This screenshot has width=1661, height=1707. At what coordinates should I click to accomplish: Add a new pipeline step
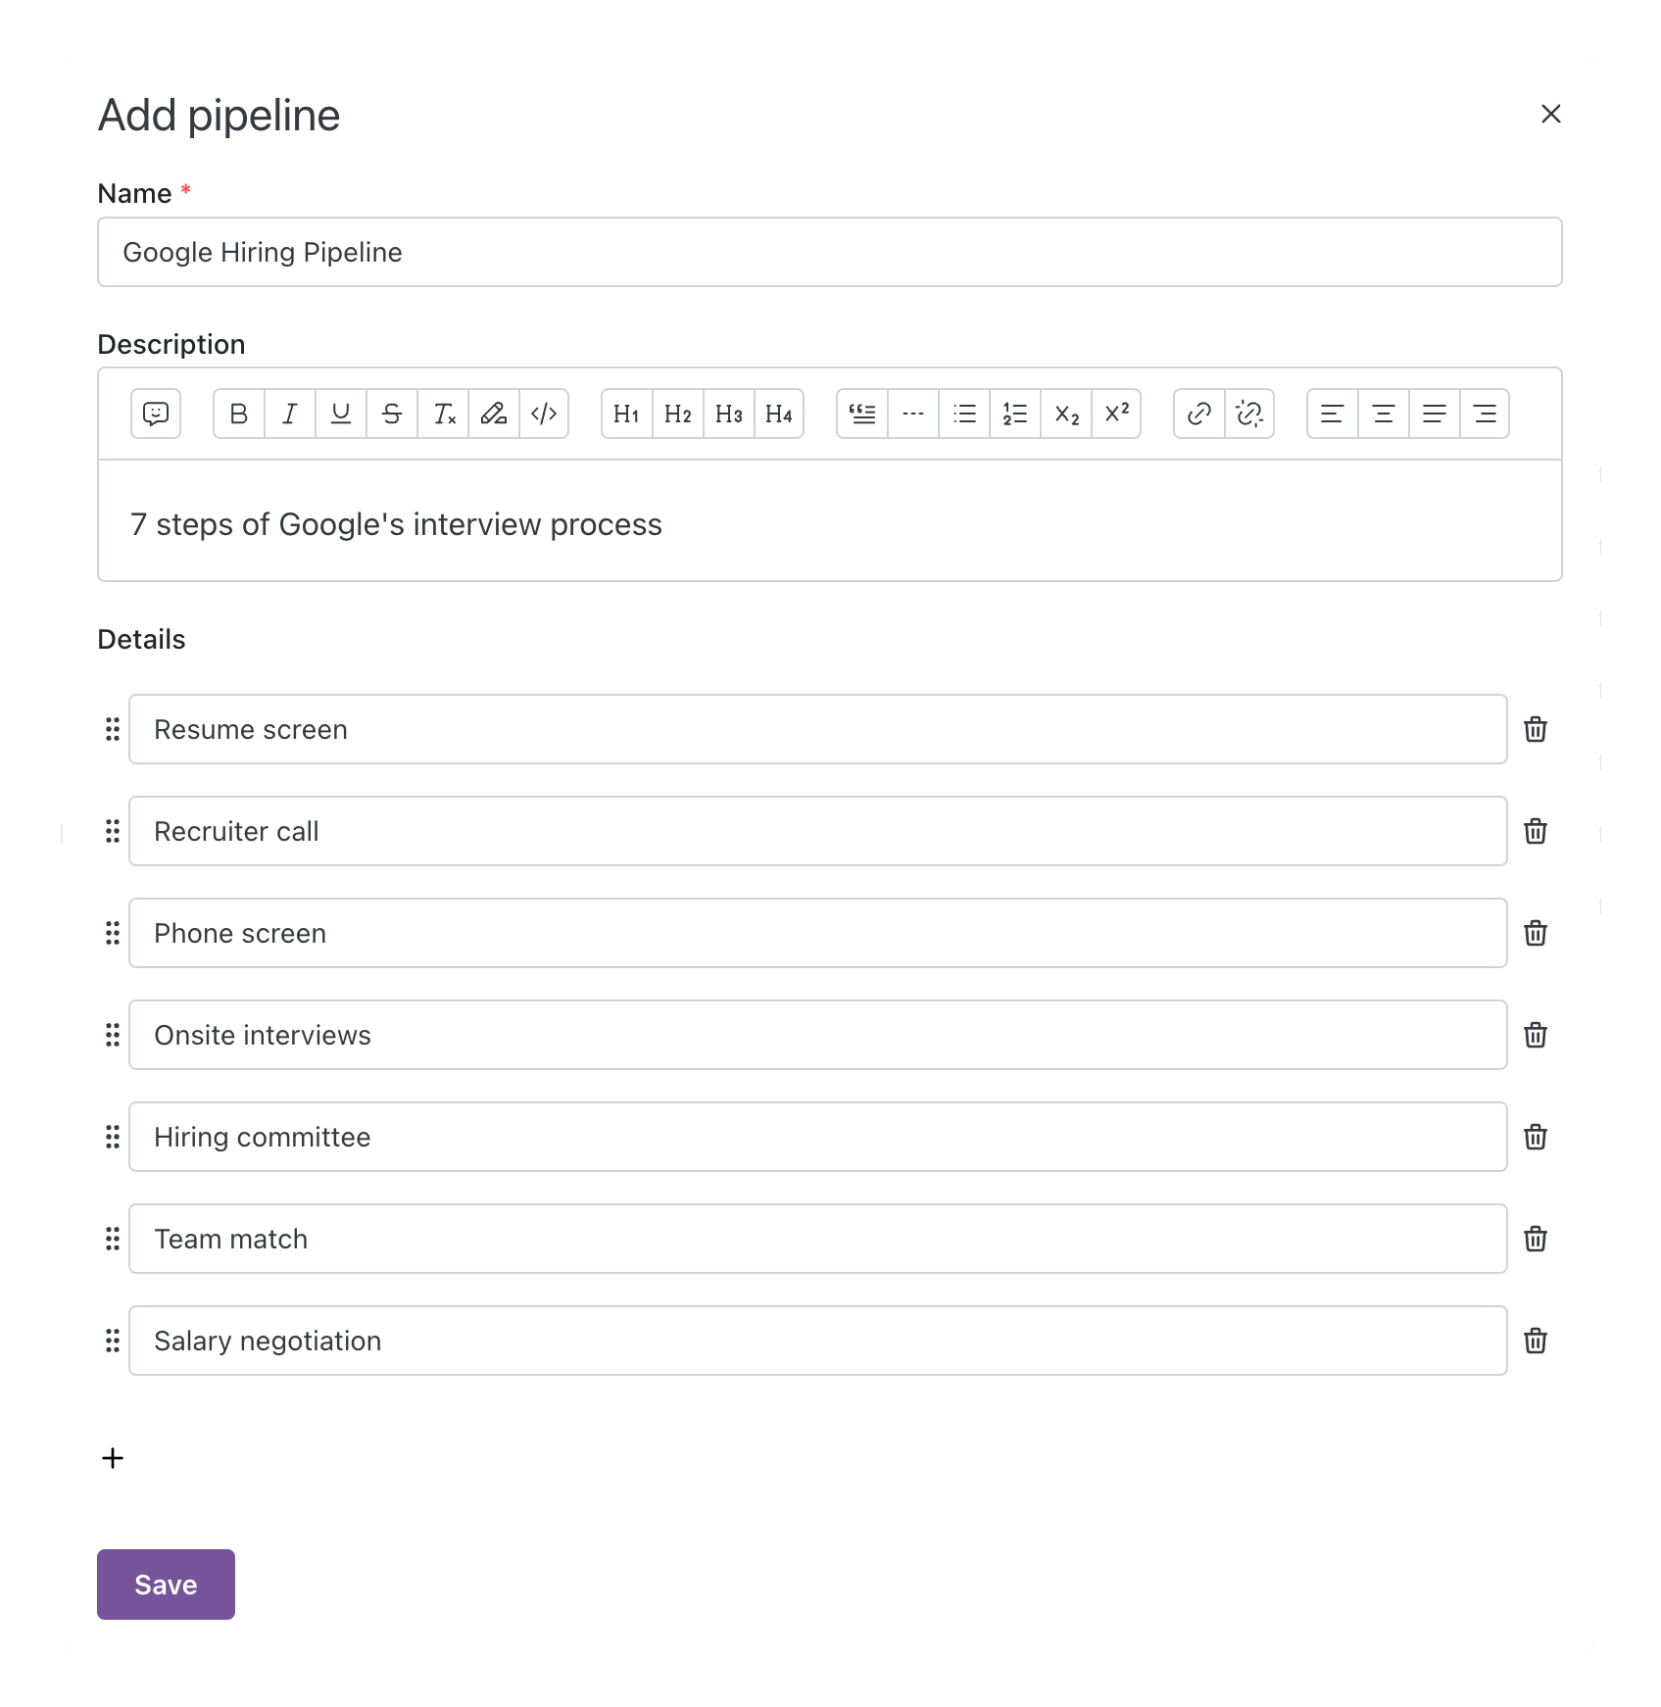(113, 1458)
